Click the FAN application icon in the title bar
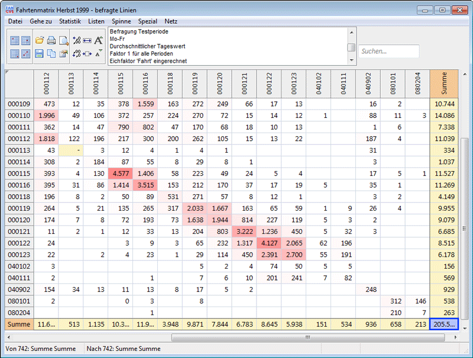Viewport: 473px width, 358px height. point(9,10)
